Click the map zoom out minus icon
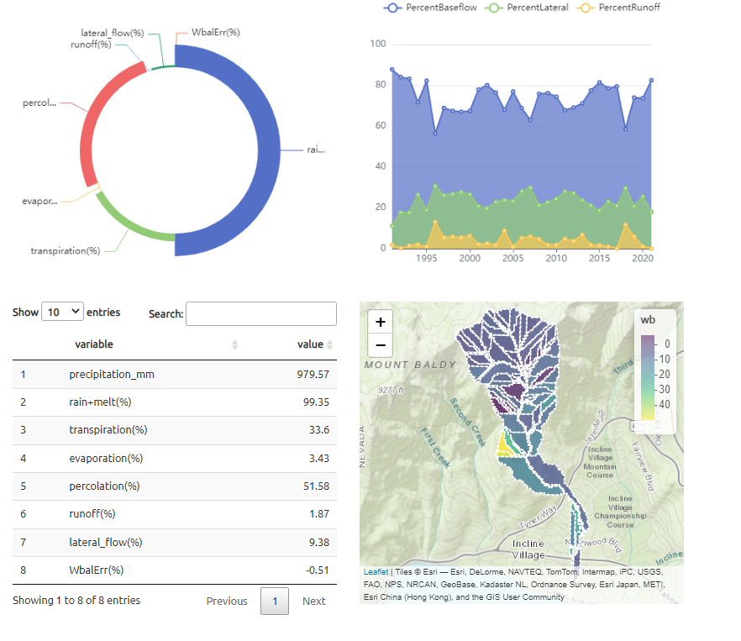 (380, 345)
